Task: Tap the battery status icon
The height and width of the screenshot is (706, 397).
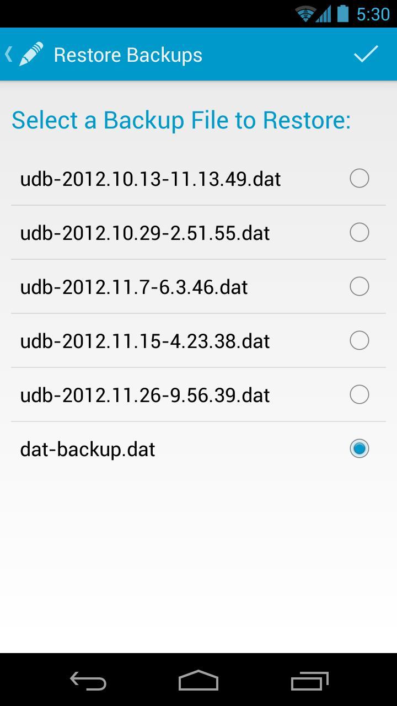Action: [343, 13]
